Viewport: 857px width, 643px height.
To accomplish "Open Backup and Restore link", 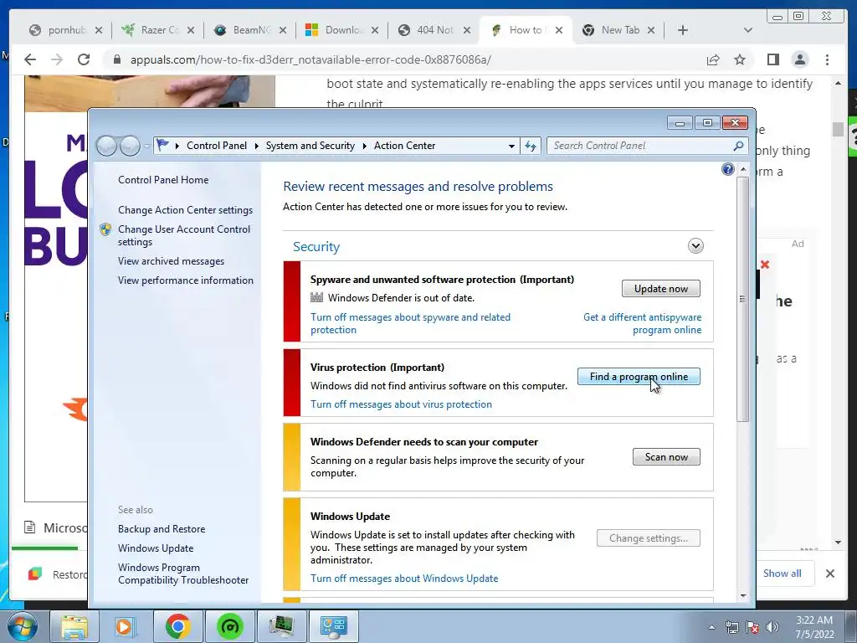I will click(x=162, y=529).
